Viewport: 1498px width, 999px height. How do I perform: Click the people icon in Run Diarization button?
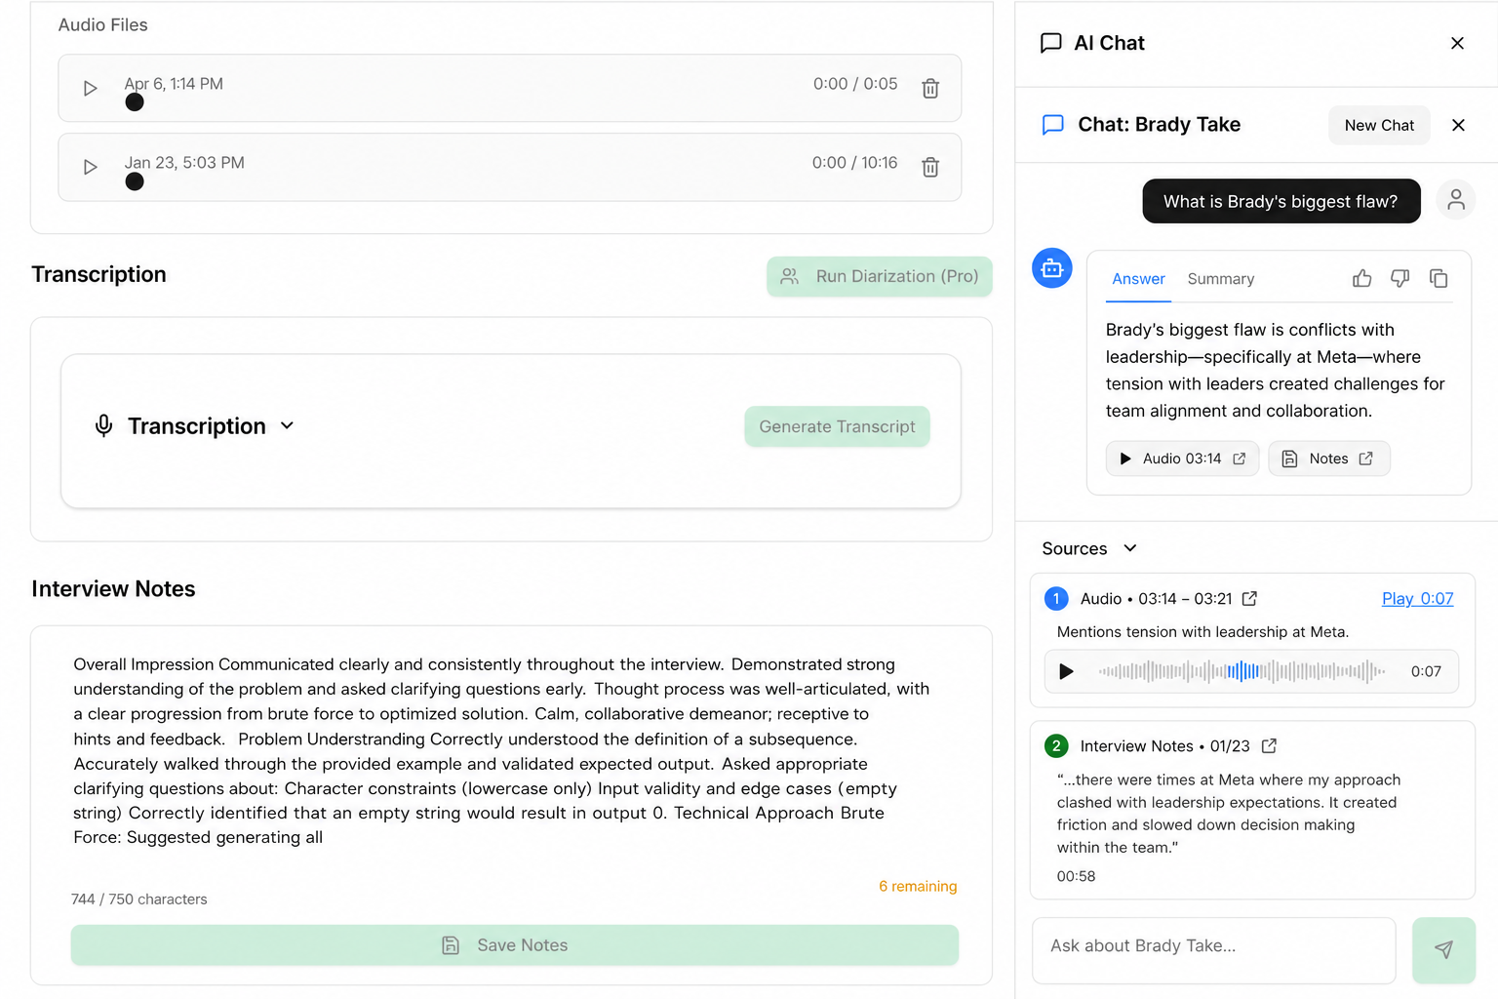pyautogui.click(x=790, y=276)
